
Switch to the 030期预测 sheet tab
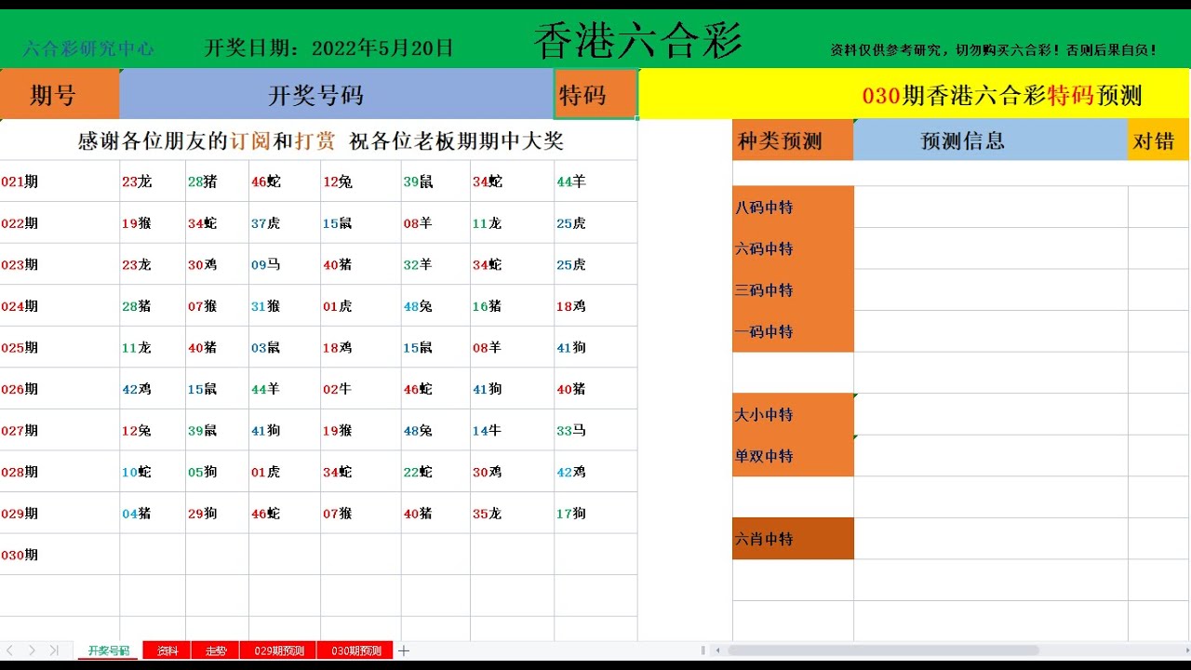[355, 650]
